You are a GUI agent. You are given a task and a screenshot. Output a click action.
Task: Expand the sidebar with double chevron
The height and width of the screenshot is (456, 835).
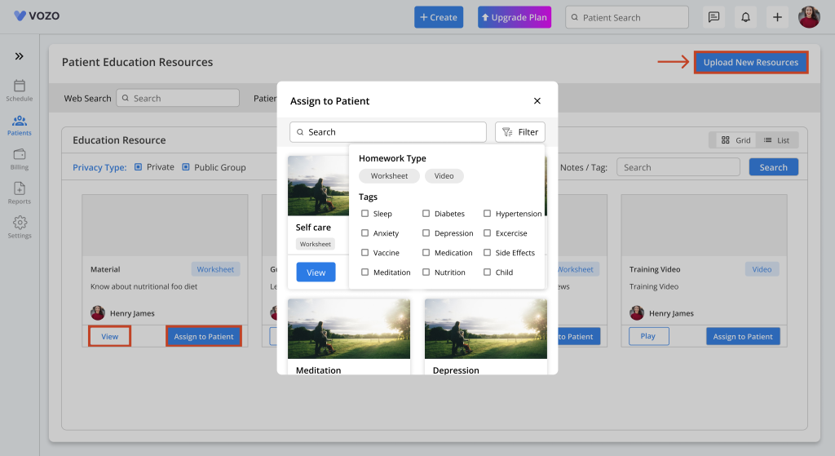pos(20,56)
